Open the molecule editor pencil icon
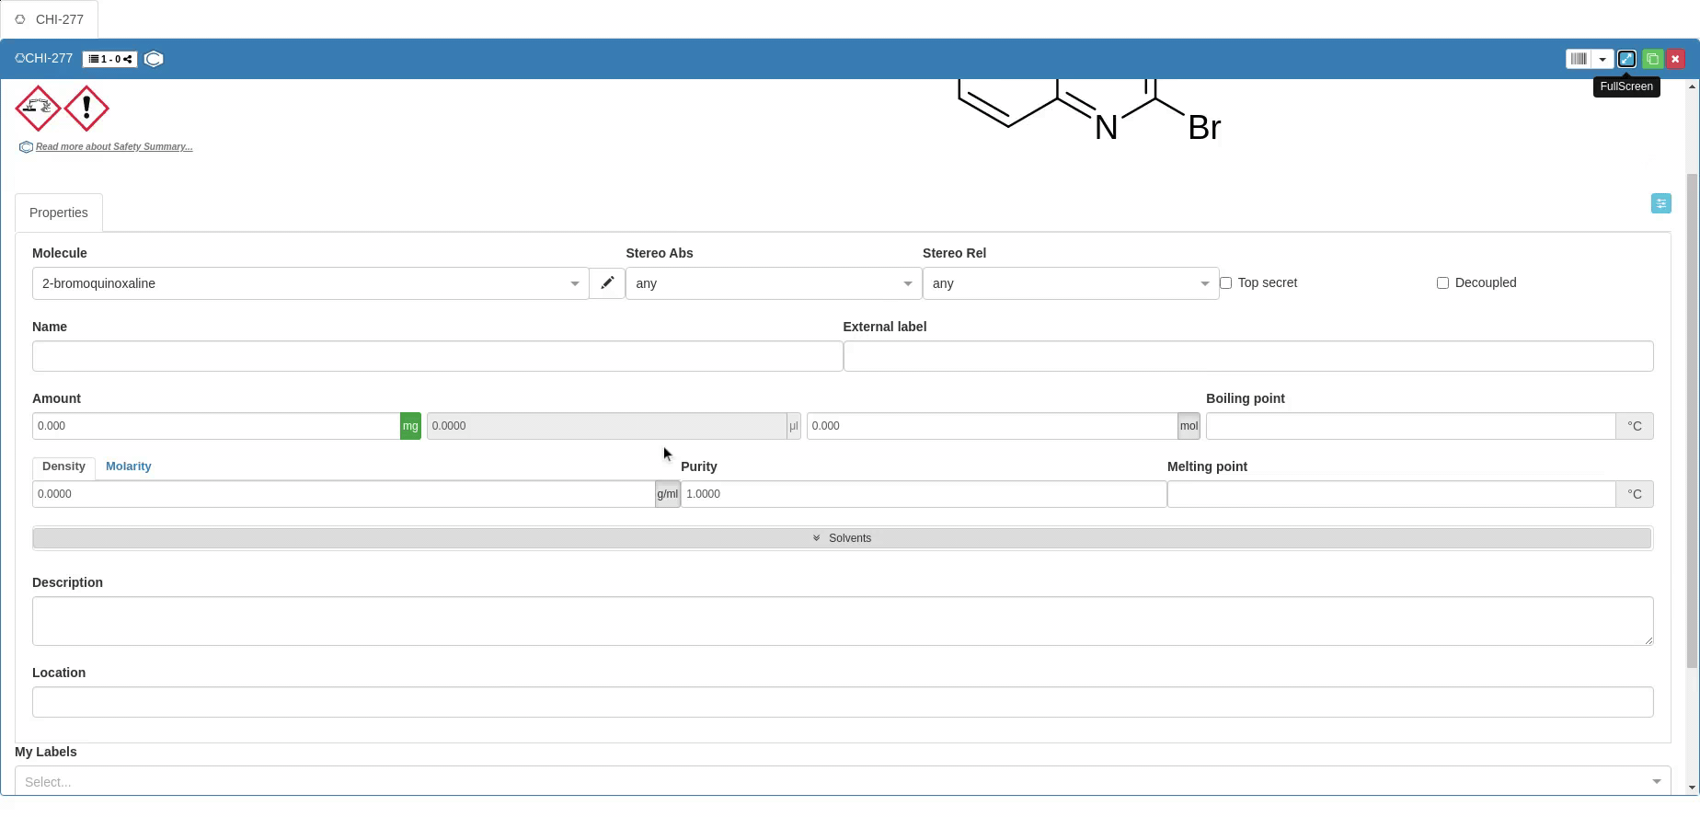 (x=607, y=283)
